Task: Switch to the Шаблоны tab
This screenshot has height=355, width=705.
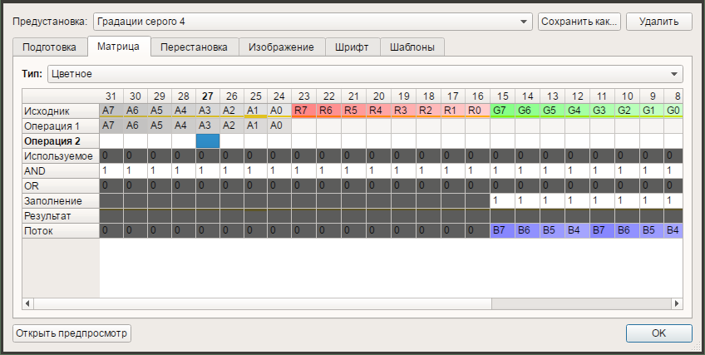Action: point(412,47)
